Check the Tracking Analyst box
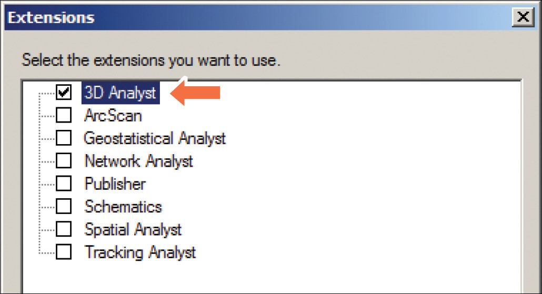 (x=64, y=252)
